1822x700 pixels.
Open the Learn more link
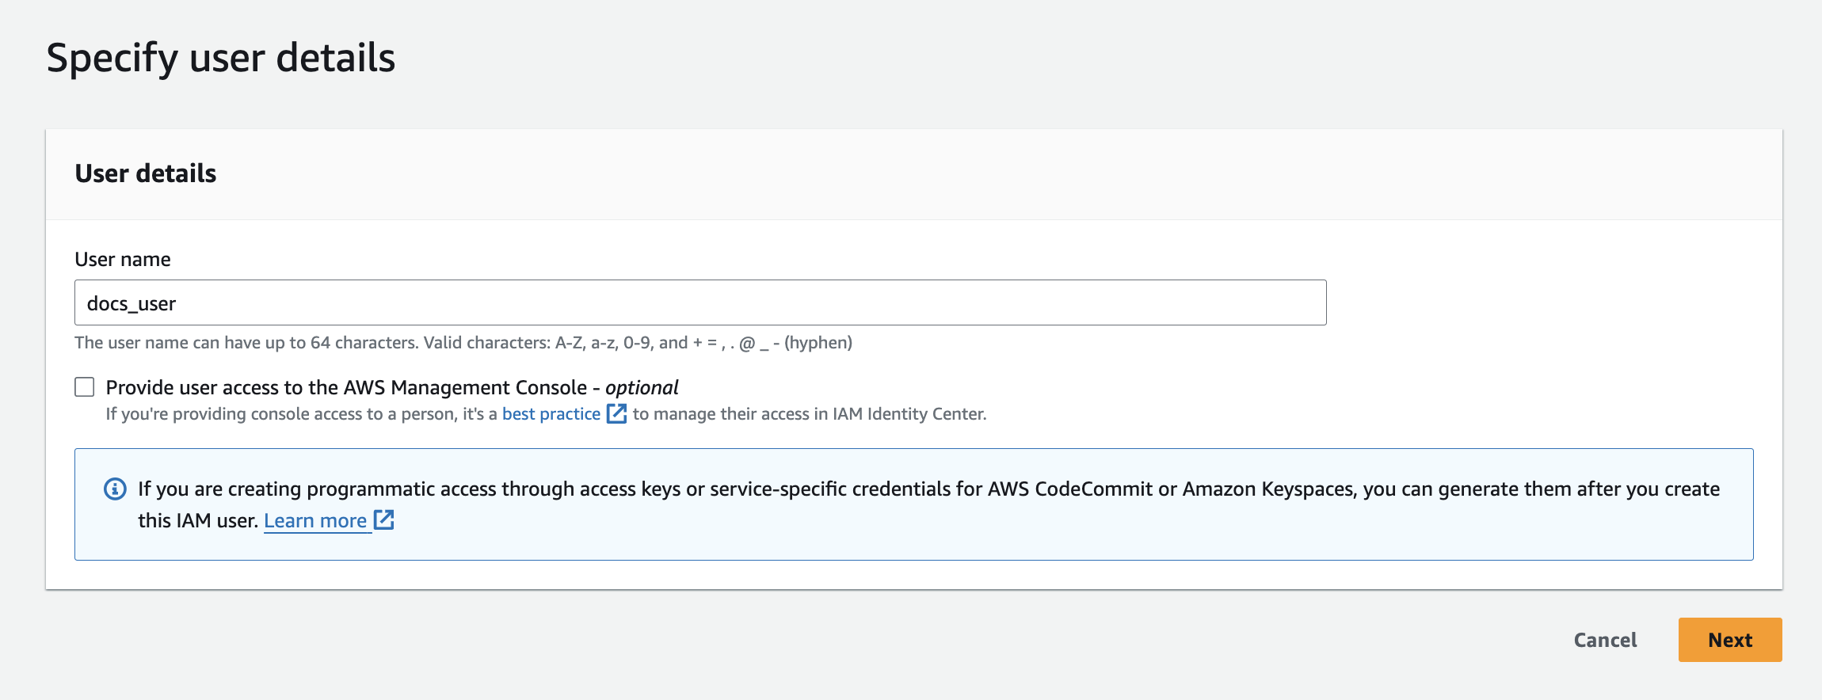tap(315, 521)
